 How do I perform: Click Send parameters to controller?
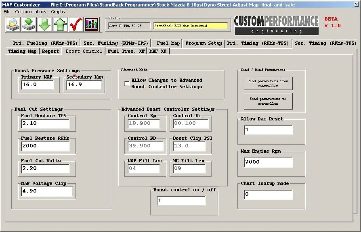(x=268, y=101)
